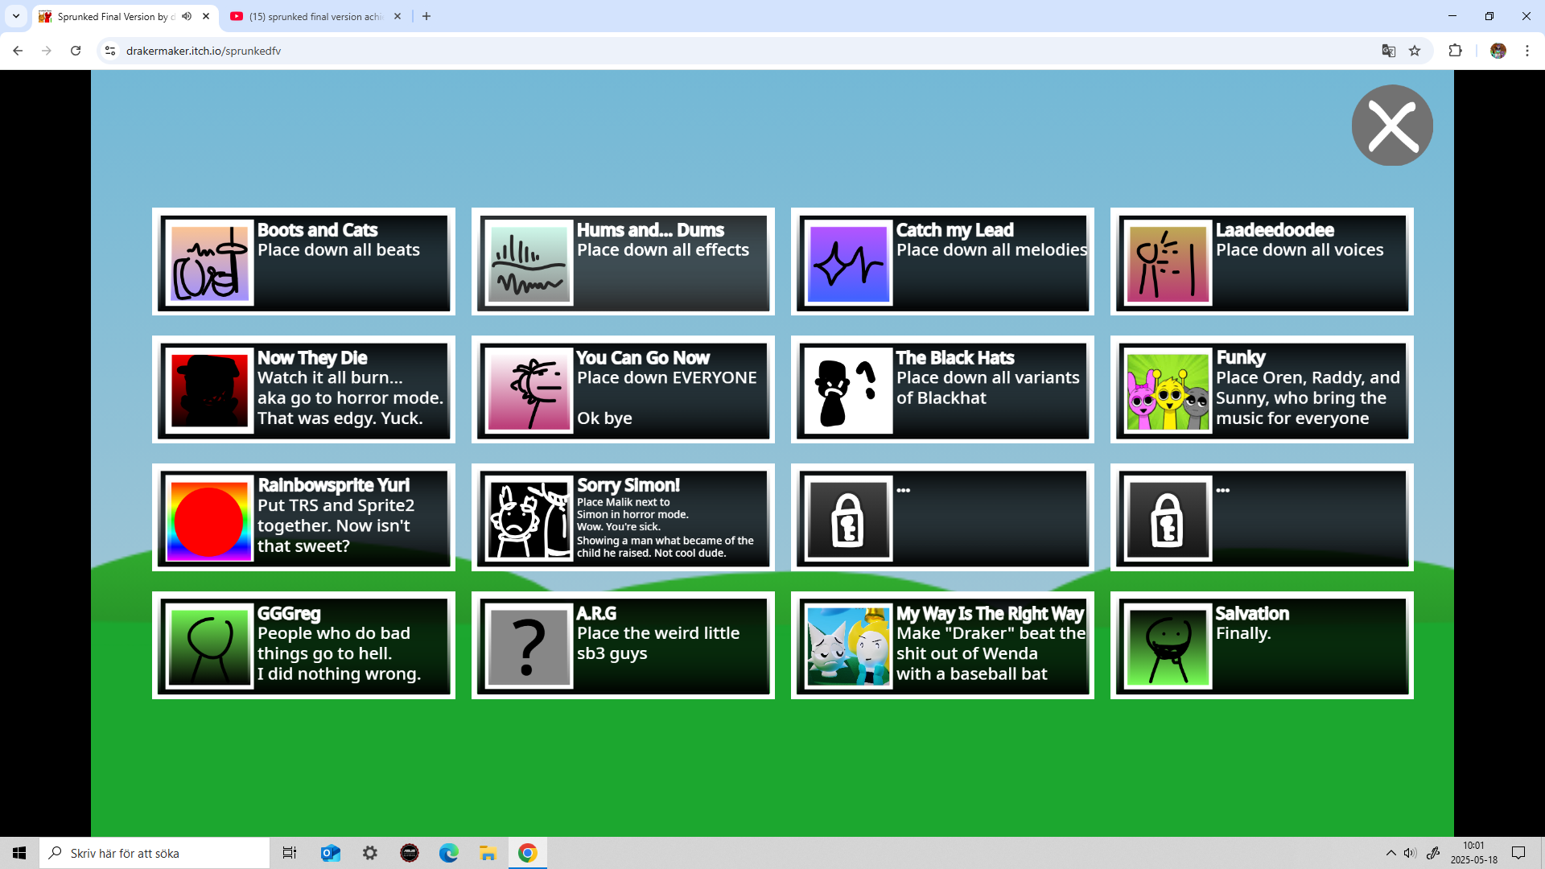Launch Outlook from the taskbar

[330, 853]
